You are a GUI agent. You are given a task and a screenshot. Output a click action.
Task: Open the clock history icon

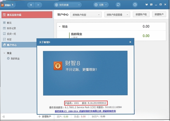(x=135, y=5)
